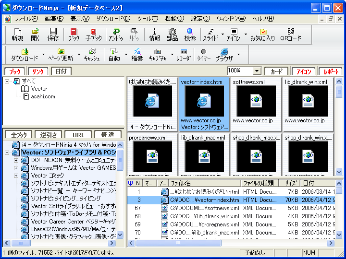Switch to the URL tab
Screen dimensions: 346x259
pos(78,135)
